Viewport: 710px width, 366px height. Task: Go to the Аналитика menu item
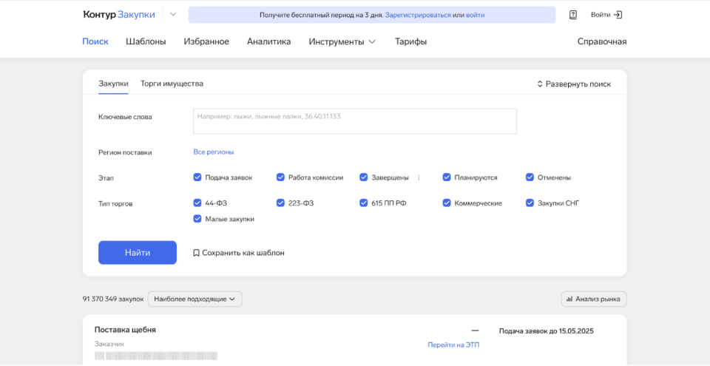tap(268, 41)
